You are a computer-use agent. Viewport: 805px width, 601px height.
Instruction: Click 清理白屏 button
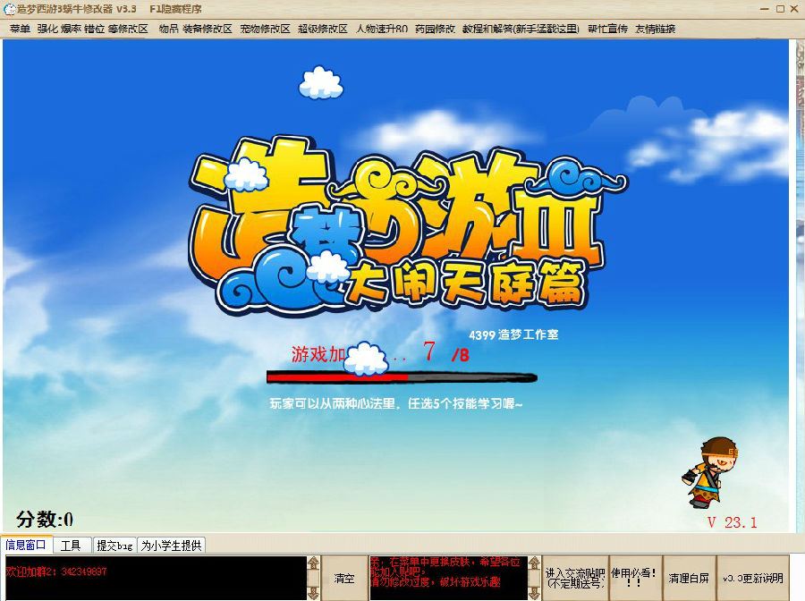[x=689, y=578]
